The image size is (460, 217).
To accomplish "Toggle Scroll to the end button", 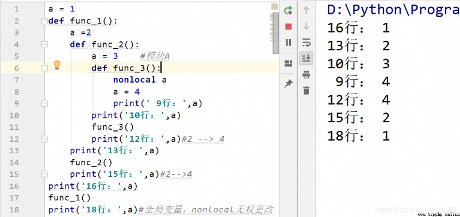I will click(306, 59).
